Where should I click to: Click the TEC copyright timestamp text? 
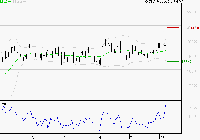tap(164, 2)
